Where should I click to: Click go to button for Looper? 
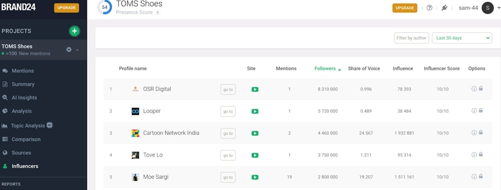tap(228, 111)
